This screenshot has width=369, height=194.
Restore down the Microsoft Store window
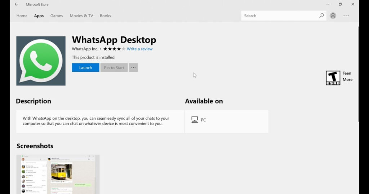coord(340,4)
